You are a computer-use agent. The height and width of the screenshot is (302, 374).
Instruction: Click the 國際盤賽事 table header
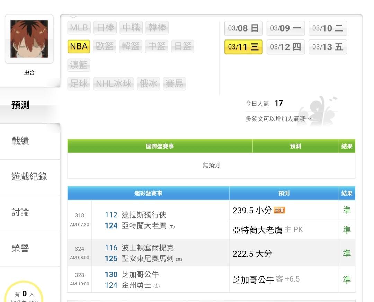click(x=160, y=146)
